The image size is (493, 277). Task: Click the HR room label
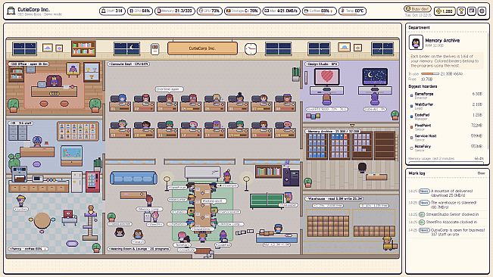pyautogui.click(x=20, y=123)
